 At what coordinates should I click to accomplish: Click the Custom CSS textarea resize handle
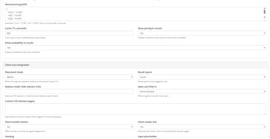tap(265, 113)
